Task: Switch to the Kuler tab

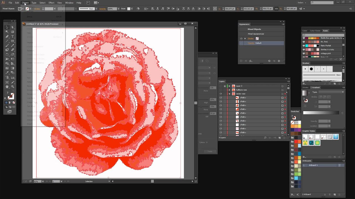Action: pyautogui.click(x=325, y=31)
